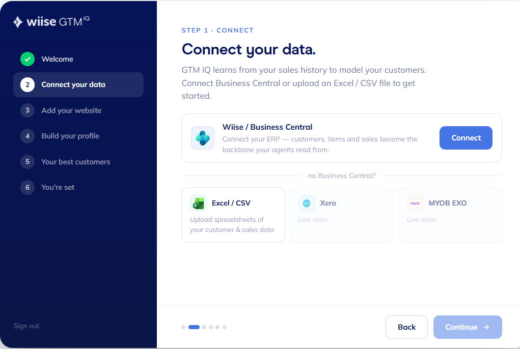Click the step 4 number circle
The image size is (520, 349).
coord(28,136)
